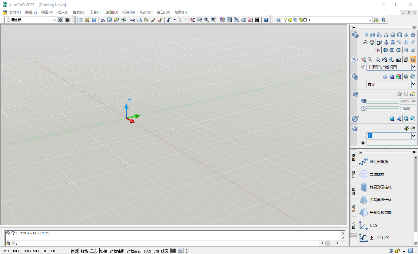Open the 文件(F) menu
This screenshot has width=418, height=254.
(x=15, y=12)
